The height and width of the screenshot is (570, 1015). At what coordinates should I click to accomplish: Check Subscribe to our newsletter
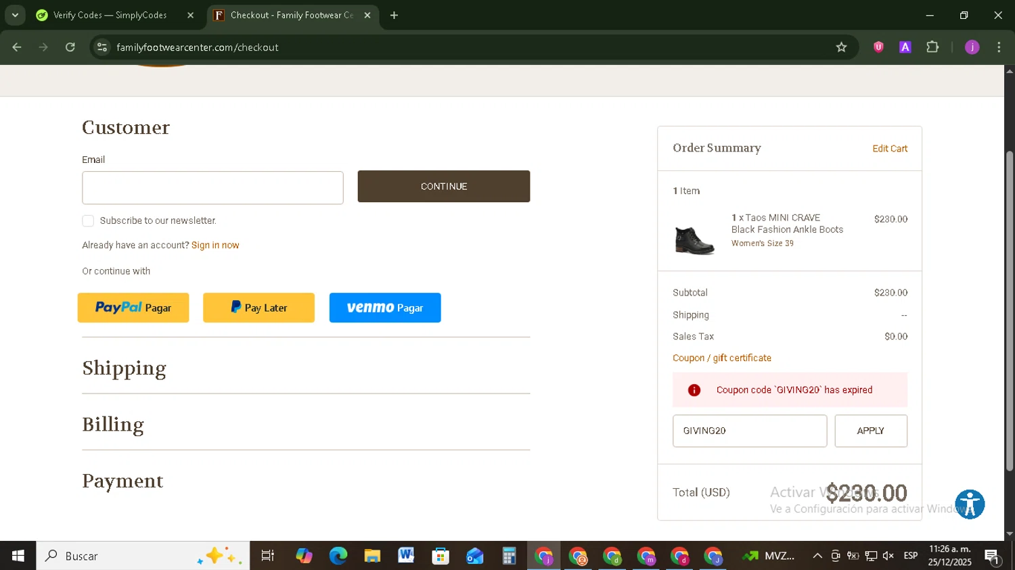(x=88, y=221)
